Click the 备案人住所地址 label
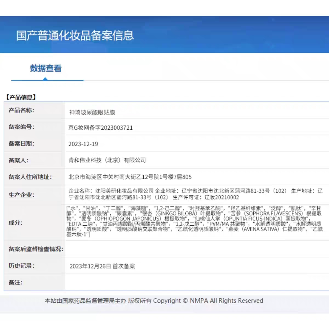The width and height of the screenshot is (329, 329). 30,177
